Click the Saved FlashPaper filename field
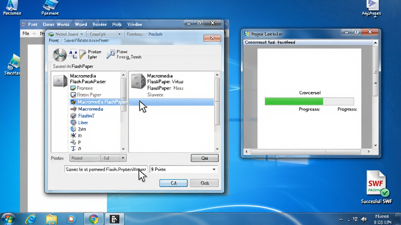The image size is (401, 225). pos(106,170)
